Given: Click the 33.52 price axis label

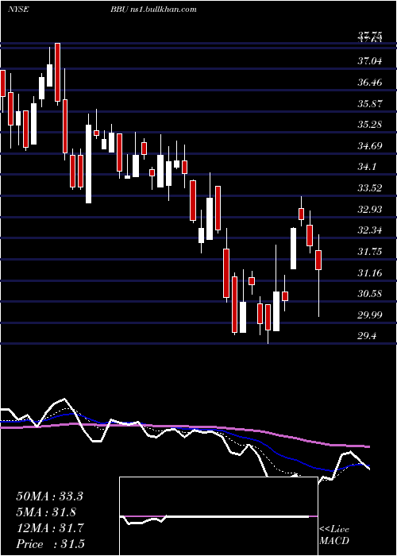Looking at the screenshot, I should tap(370, 188).
